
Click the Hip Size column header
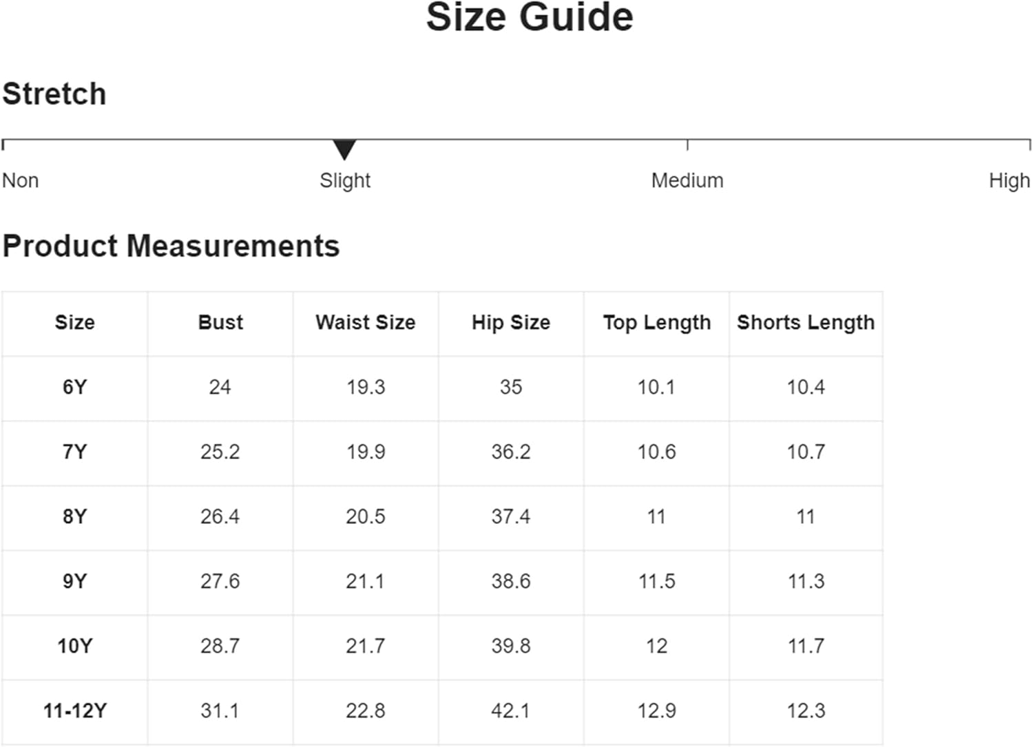click(x=511, y=322)
